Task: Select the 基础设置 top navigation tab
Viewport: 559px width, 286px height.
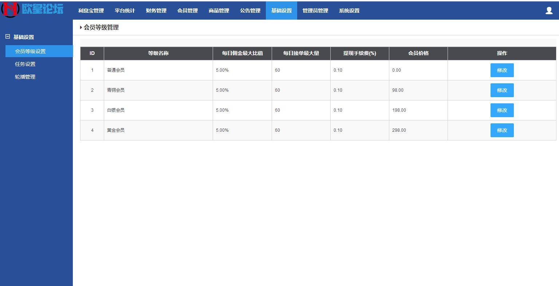Action: (x=281, y=11)
